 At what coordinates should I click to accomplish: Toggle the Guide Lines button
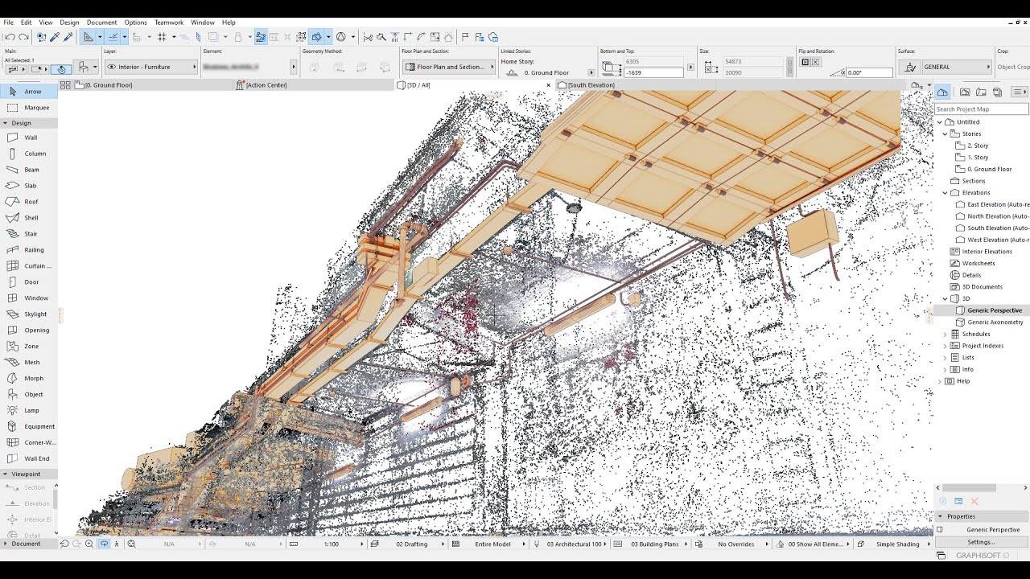pos(89,37)
